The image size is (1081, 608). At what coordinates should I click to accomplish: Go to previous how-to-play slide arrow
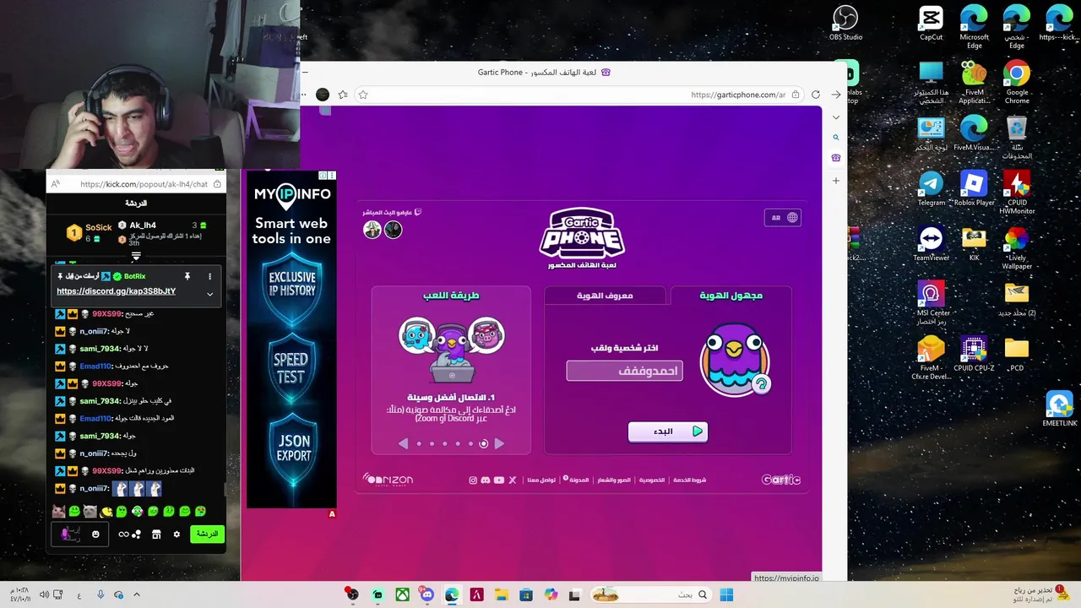point(403,443)
